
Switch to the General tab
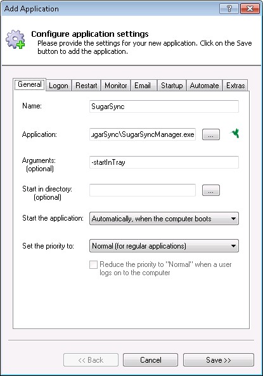coord(30,84)
